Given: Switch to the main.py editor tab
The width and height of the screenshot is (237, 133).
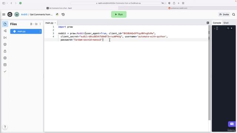Looking at the screenshot, I should [x=49, y=23].
